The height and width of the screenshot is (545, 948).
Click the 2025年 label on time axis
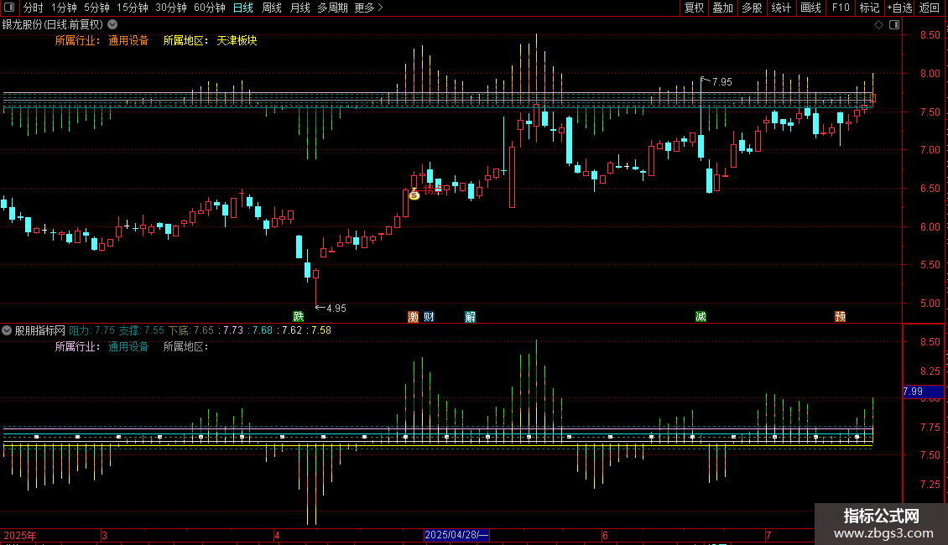(20, 535)
